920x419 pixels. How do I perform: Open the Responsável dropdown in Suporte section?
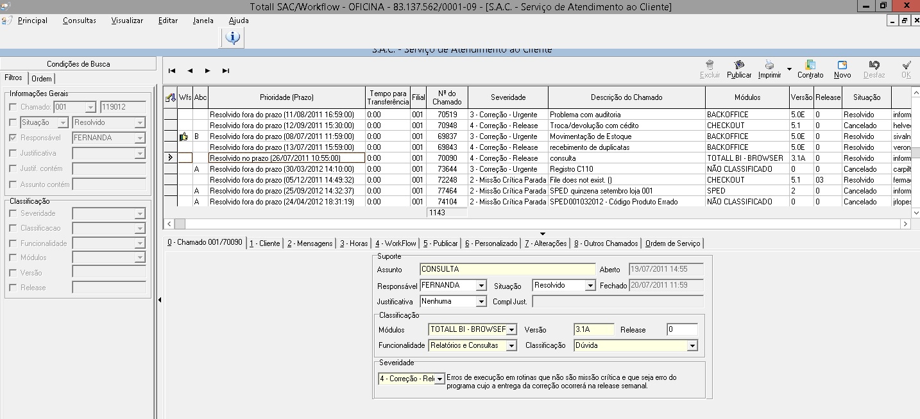481,286
